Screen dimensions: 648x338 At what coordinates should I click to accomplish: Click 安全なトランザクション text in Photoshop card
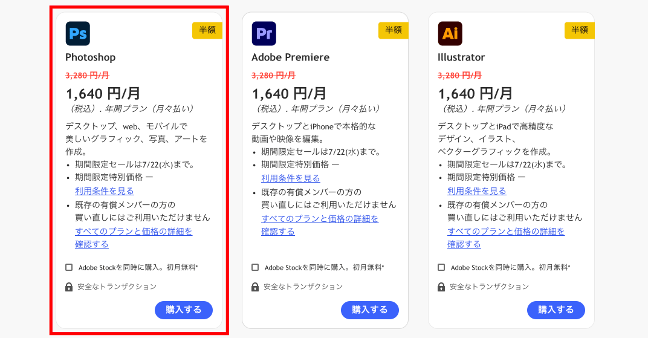point(117,287)
